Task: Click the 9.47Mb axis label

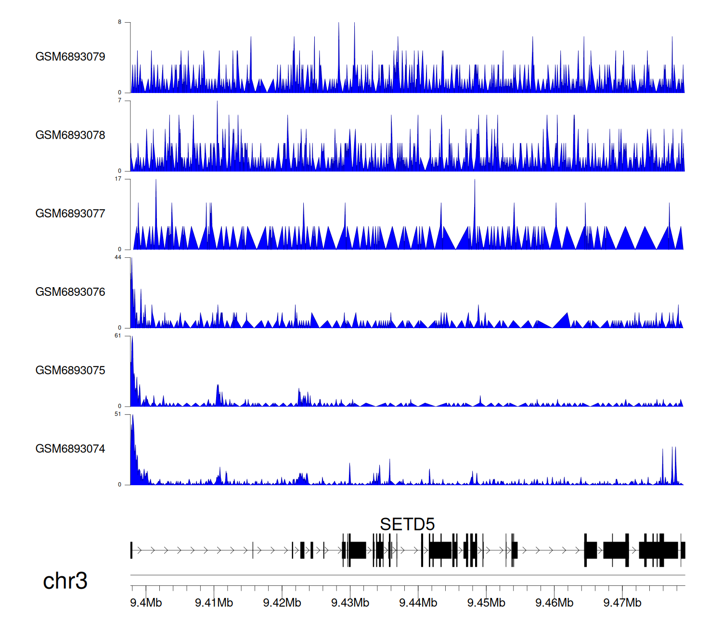Action: click(x=622, y=603)
